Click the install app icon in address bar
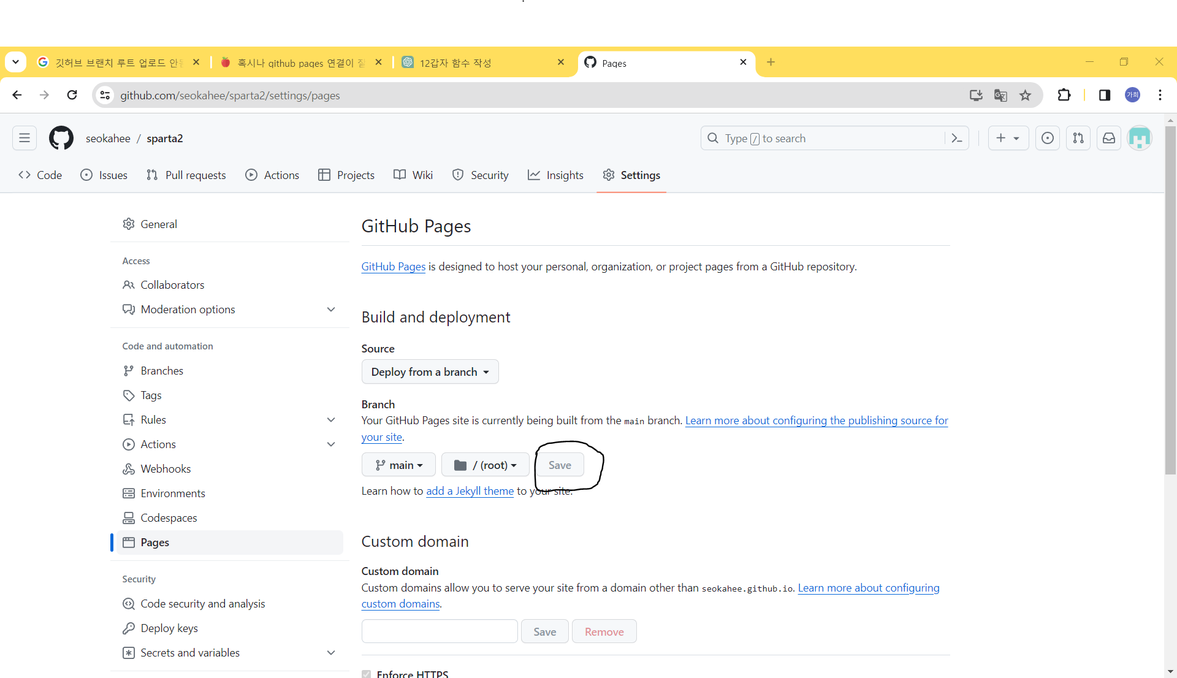This screenshot has height=678, width=1177. [976, 95]
